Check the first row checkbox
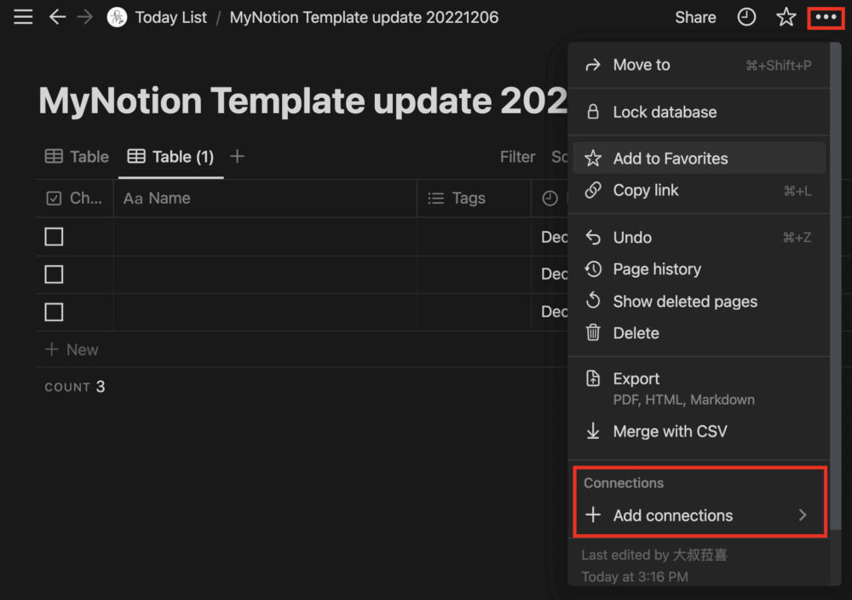Image resolution: width=852 pixels, height=600 pixels. click(x=54, y=237)
